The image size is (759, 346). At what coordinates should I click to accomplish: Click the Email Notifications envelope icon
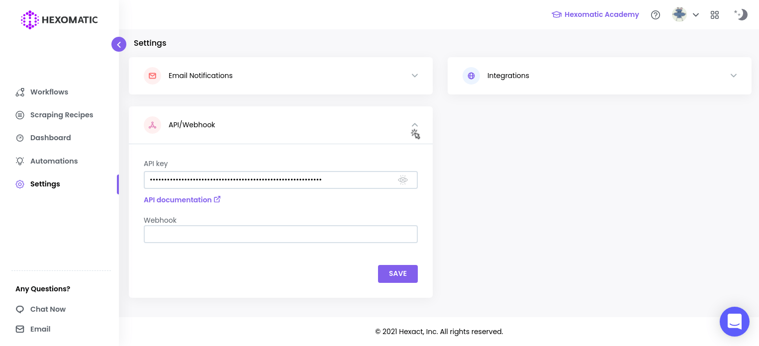pos(152,76)
